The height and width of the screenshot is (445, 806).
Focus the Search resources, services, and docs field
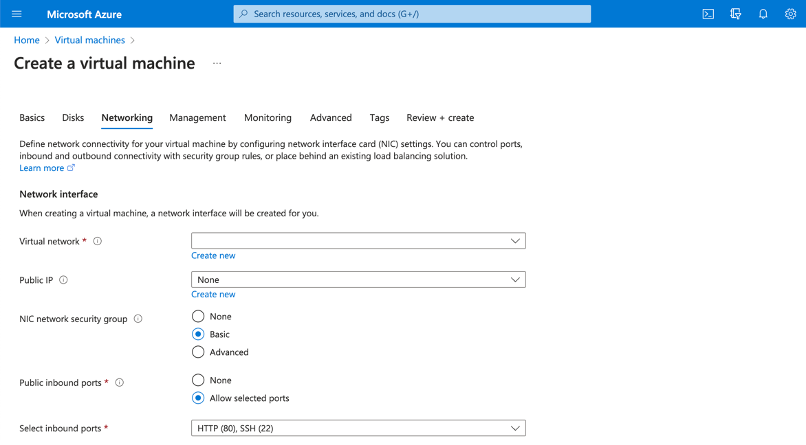pyautogui.click(x=412, y=14)
